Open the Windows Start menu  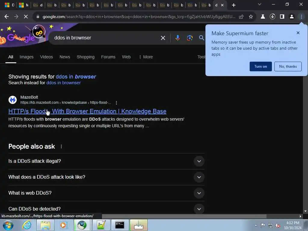click(8, 225)
